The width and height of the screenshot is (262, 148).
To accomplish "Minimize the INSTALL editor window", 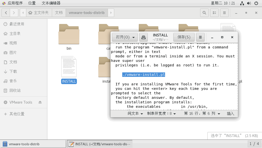I will [212, 37].
